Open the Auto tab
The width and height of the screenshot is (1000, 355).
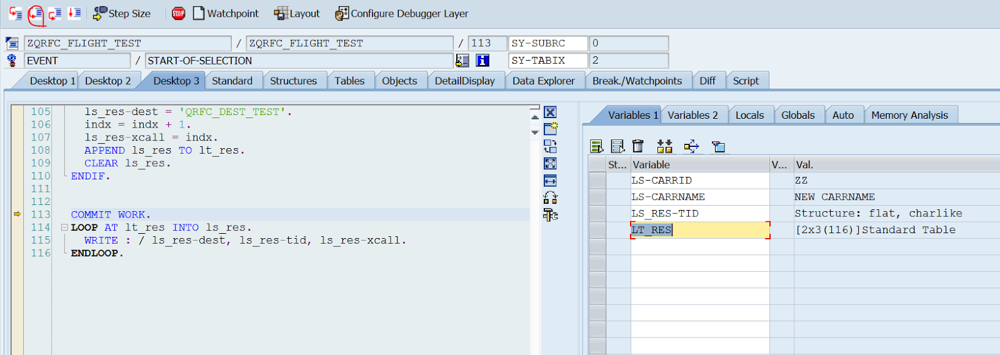pyautogui.click(x=842, y=115)
